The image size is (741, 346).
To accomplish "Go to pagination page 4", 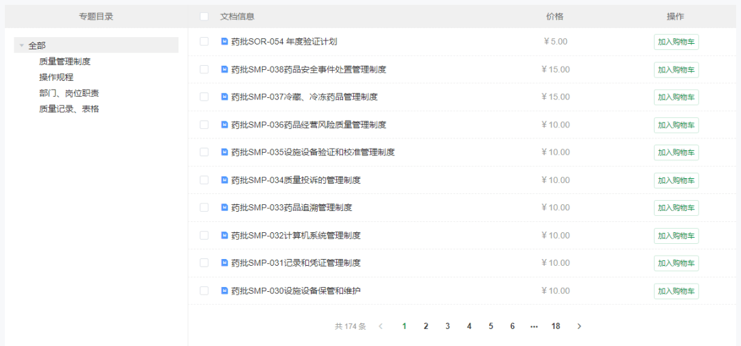I will pos(469,326).
